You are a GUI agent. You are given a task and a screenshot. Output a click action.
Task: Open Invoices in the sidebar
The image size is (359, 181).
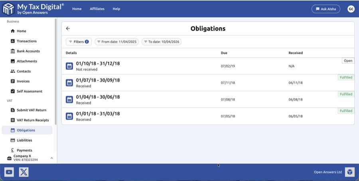click(27, 81)
